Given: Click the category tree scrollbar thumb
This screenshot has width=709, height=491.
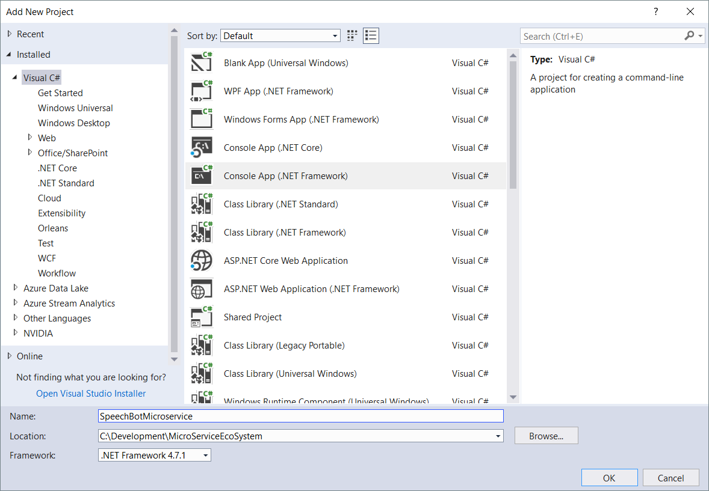Looking at the screenshot, I should click(174, 194).
